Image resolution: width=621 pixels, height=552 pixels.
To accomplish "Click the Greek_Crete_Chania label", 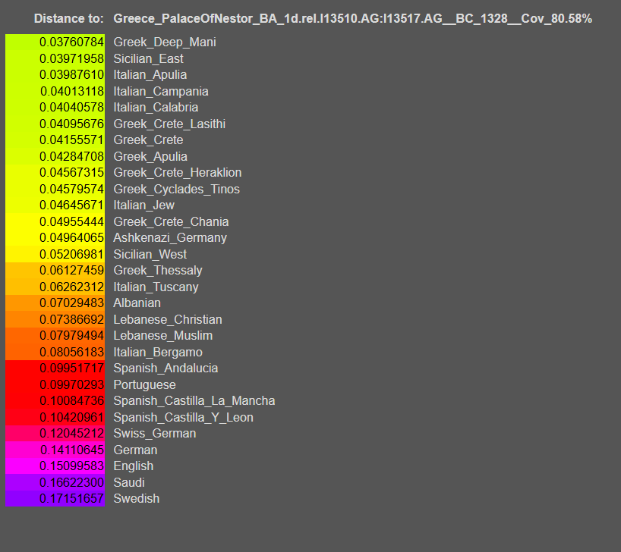I will (x=171, y=221).
